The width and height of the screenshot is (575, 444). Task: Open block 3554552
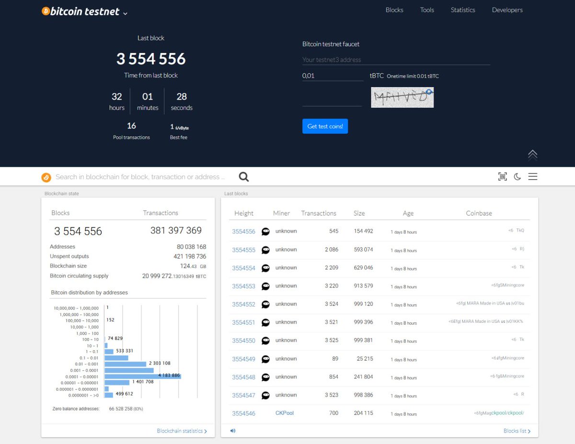coord(244,305)
